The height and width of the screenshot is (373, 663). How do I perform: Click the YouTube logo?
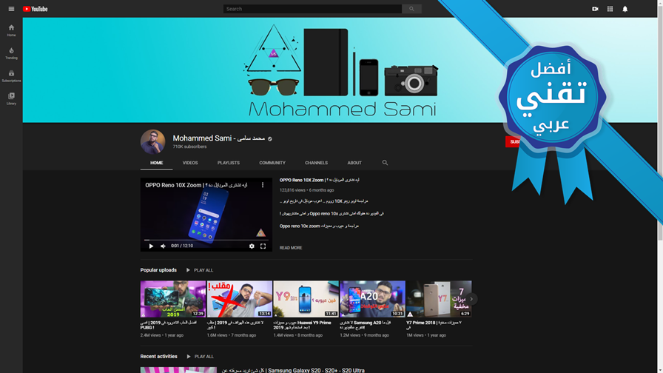coord(35,9)
